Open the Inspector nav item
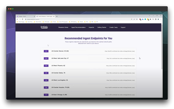Viewport: 174px width, 109px height. pyautogui.click(x=91, y=27)
